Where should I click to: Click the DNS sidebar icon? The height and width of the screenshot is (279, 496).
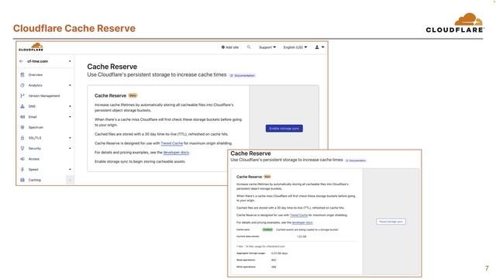coord(22,106)
